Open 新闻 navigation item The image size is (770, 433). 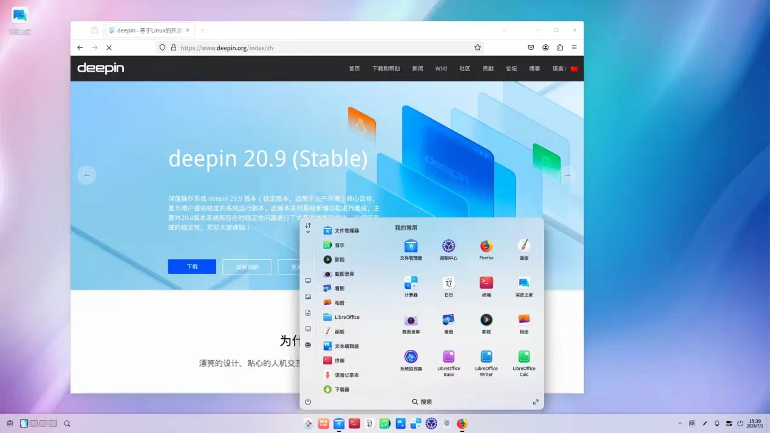click(x=418, y=69)
